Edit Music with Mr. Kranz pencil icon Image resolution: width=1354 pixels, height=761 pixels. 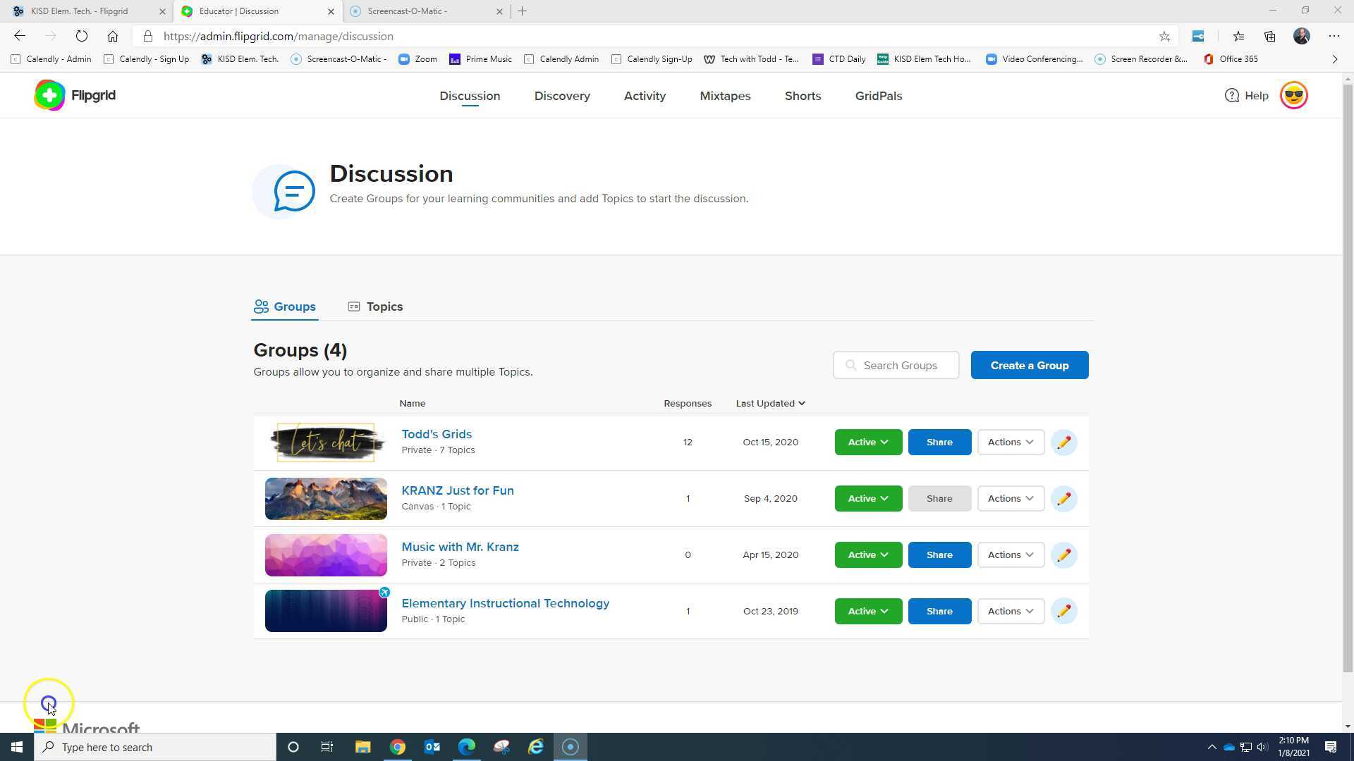(1063, 555)
